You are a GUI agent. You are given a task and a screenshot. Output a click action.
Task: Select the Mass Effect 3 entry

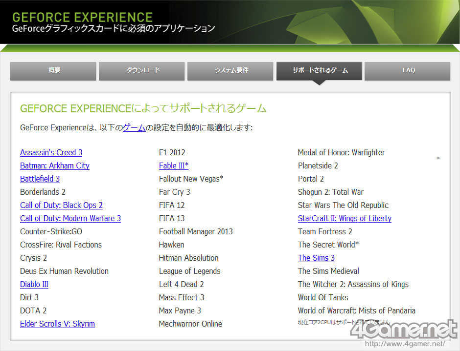click(x=182, y=297)
